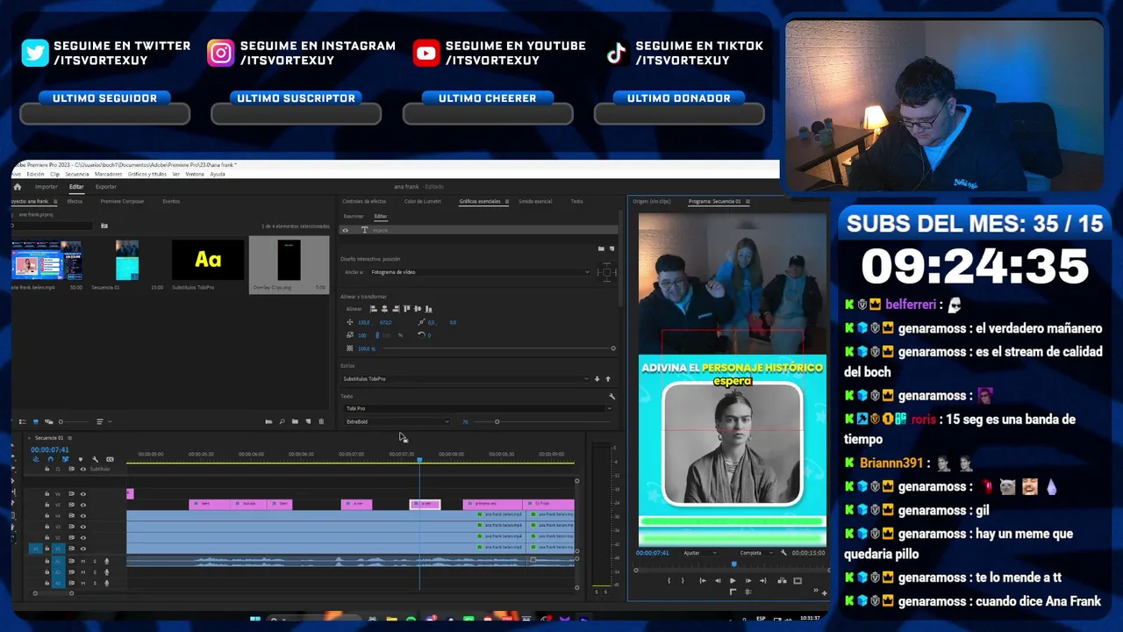Viewport: 1123px width, 632px height.
Task: Click the push style down-arrow icon beside Estilos
Action: click(x=597, y=378)
